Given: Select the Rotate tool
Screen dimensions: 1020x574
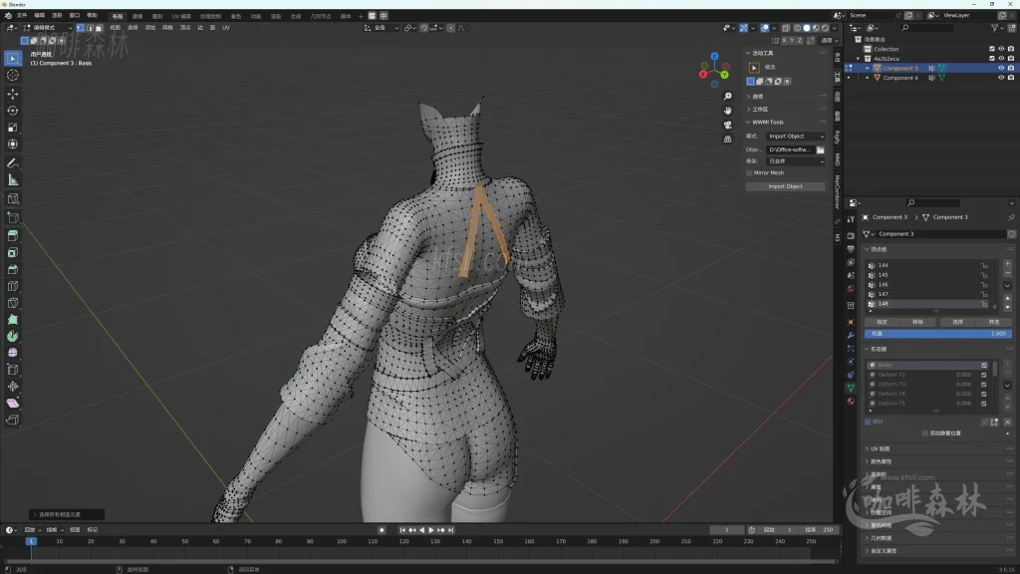Looking at the screenshot, I should coord(12,111).
